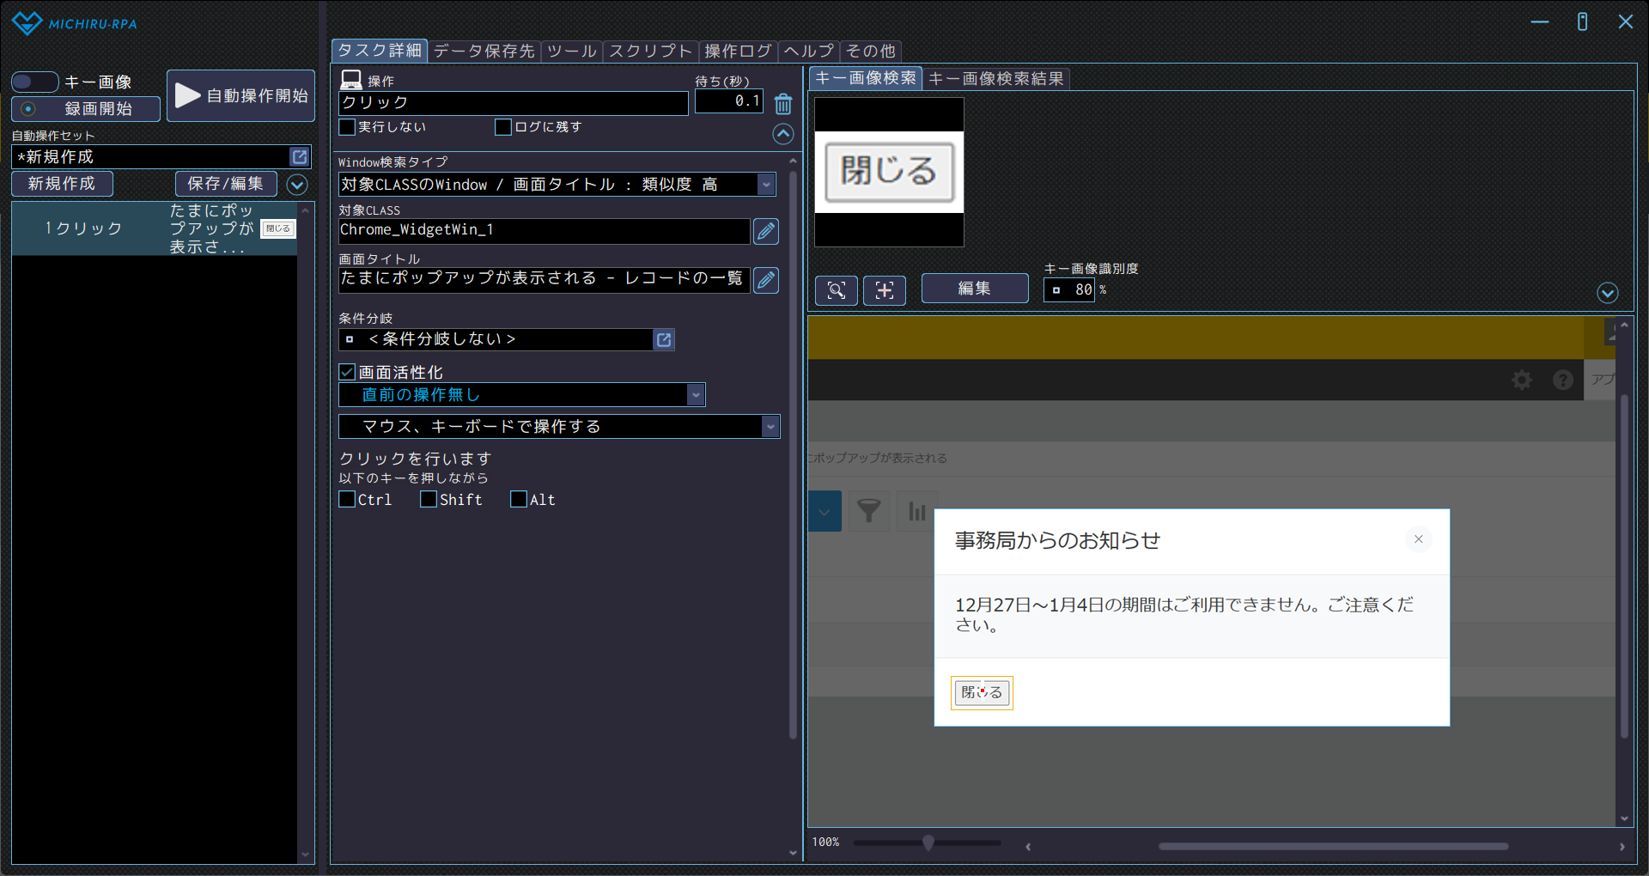The image size is (1649, 876).
Task: Click the trash icon to delete operation
Action: (782, 104)
